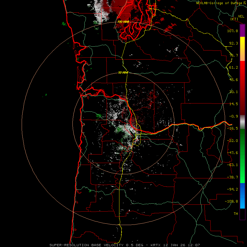Pick the blue segment of the color bar
The image size is (247, 247).
242,196
